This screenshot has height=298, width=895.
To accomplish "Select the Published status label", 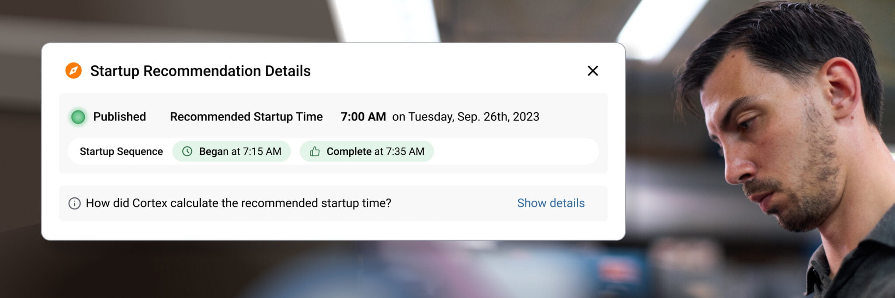I will pyautogui.click(x=119, y=117).
